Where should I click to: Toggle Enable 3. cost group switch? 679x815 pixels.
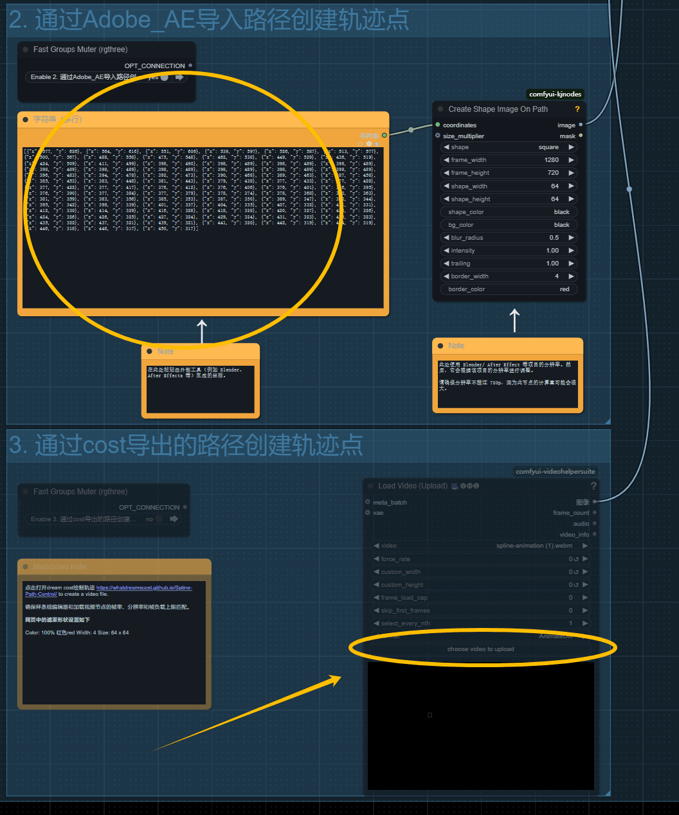[x=159, y=519]
